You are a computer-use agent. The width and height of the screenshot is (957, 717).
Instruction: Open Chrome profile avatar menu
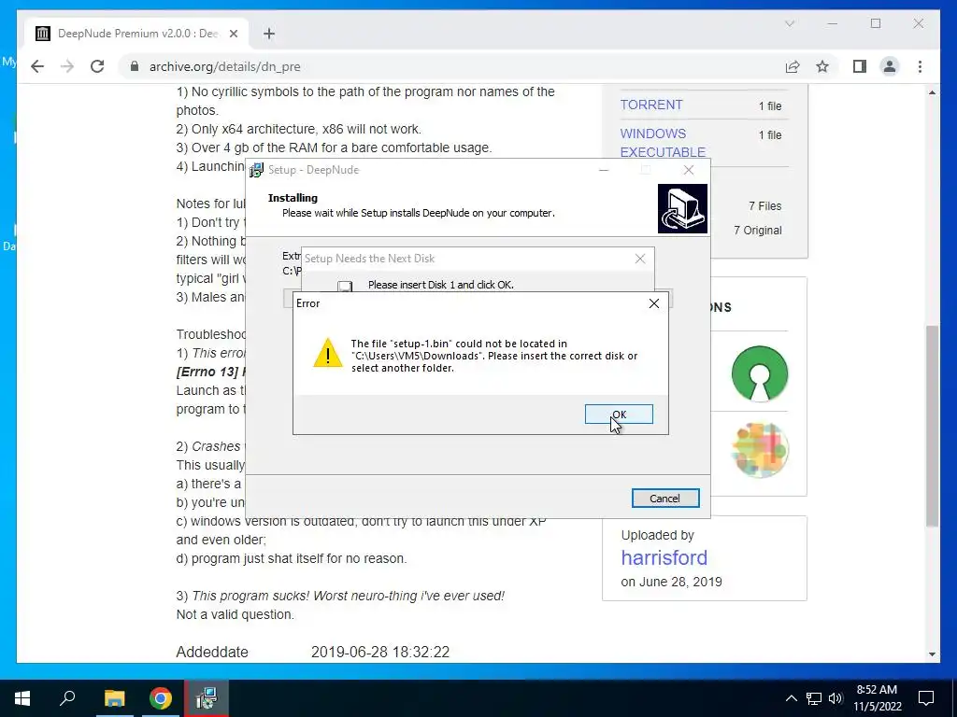tap(890, 66)
